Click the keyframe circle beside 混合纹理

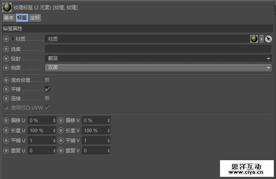click(6, 80)
